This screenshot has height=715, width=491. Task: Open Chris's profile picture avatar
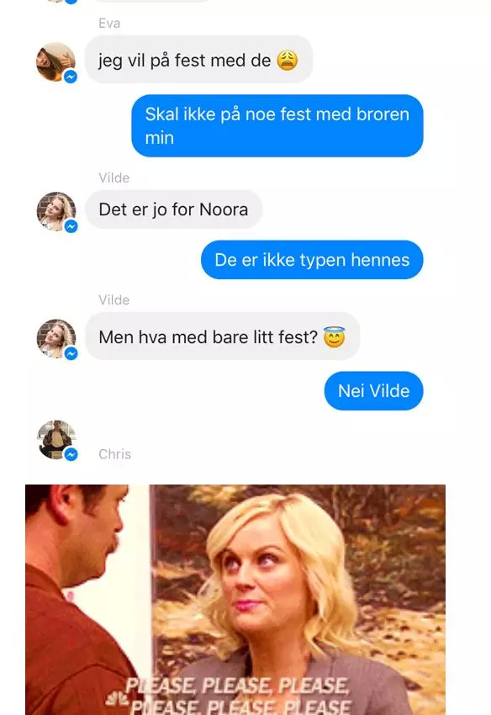tap(56, 440)
